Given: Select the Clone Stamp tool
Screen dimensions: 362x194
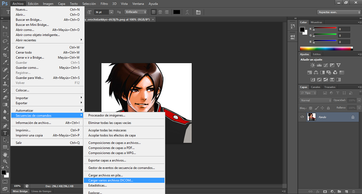Looking at the screenshot, I should [5, 84].
